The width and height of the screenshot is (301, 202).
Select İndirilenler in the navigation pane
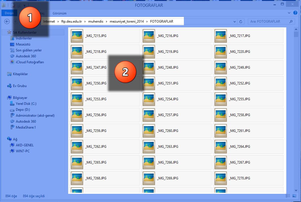(x=23, y=38)
